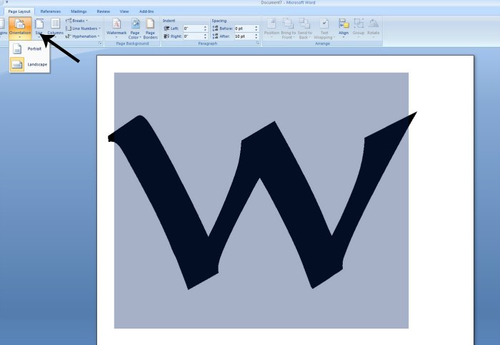Open the Paragraph dialog launcher
Viewport: 500px width, 345px height.
tap(258, 43)
